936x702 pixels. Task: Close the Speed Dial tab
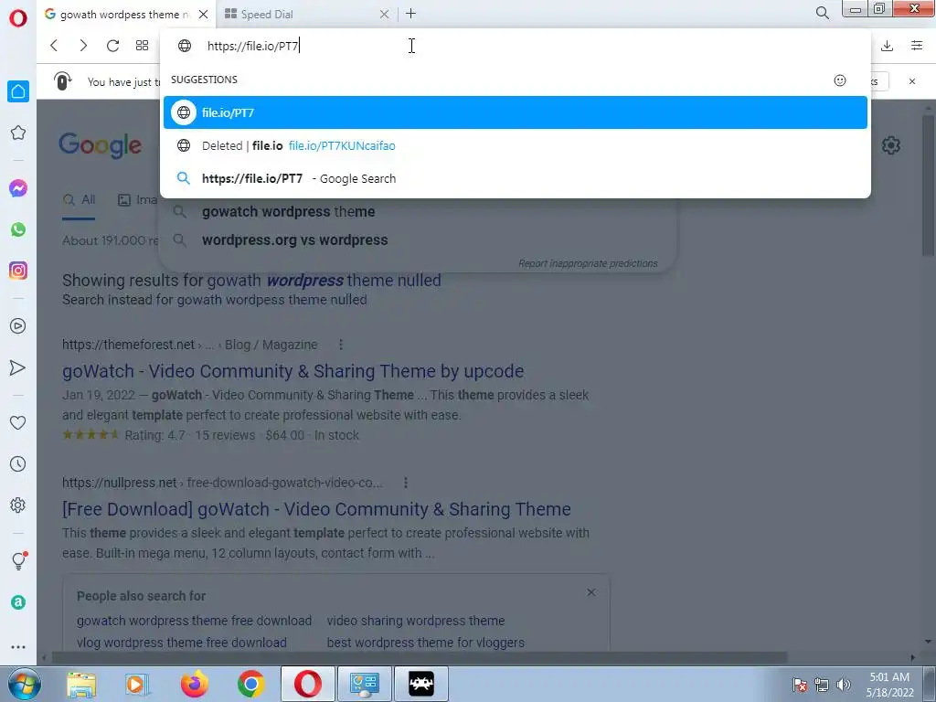pos(385,14)
